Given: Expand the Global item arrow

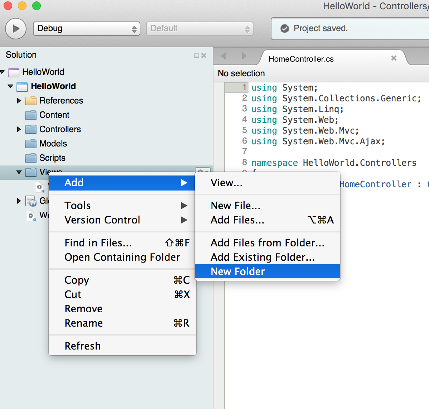Looking at the screenshot, I should (19, 201).
